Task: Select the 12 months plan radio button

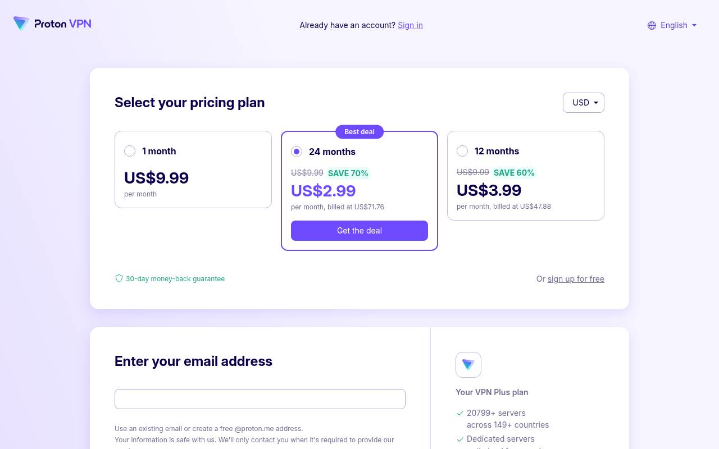Action: pyautogui.click(x=462, y=151)
